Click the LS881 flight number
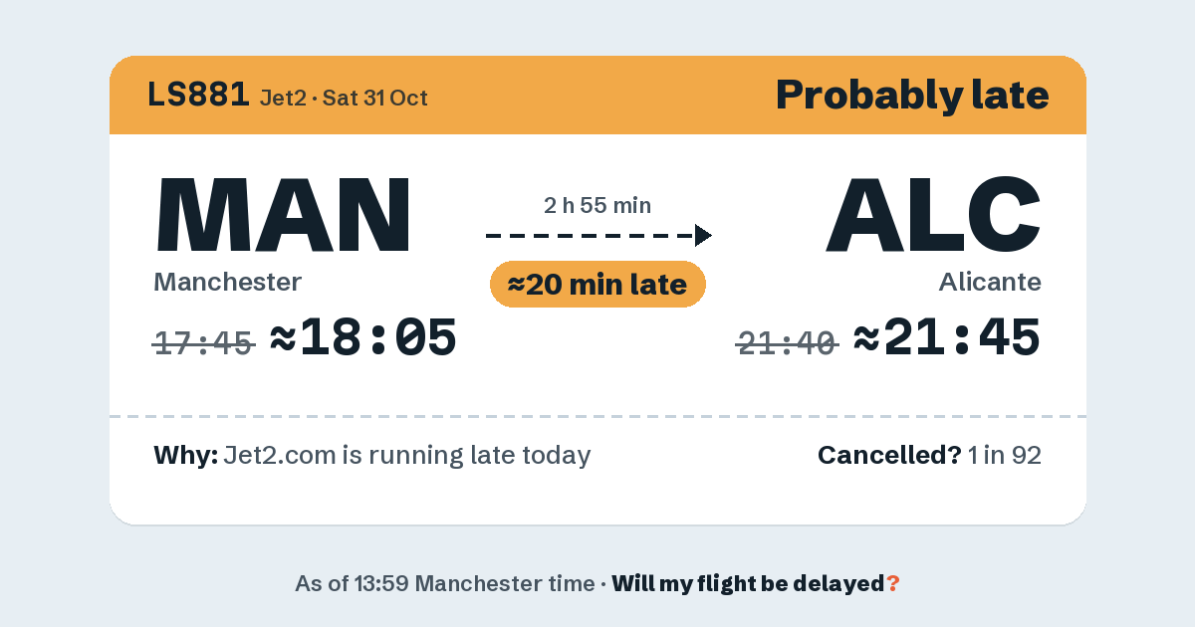The height and width of the screenshot is (627, 1195). (x=198, y=96)
